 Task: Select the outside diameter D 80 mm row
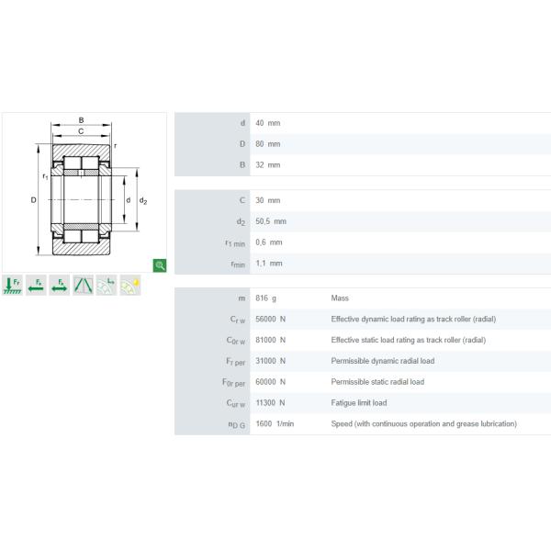(x=362, y=144)
